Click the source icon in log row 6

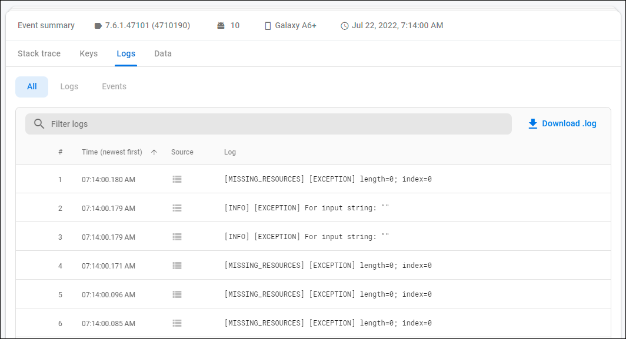pos(177,323)
